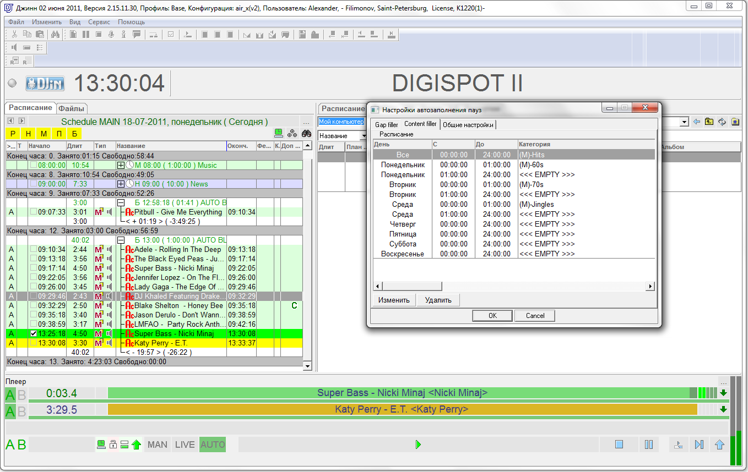748x472 pixels.
Task: Toggle checkbox on 09:07:33 Pitbull row
Action: [34, 212]
